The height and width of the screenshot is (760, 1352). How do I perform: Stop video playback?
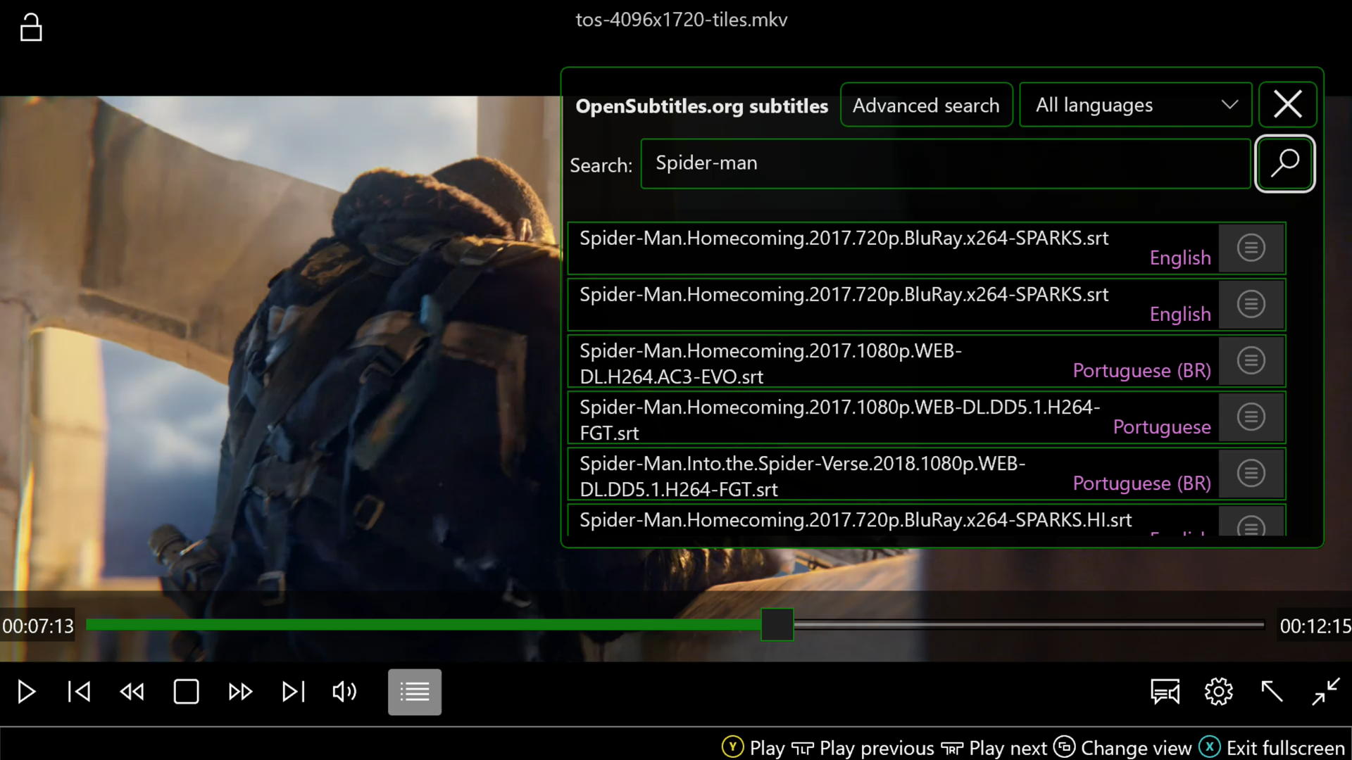(x=186, y=692)
